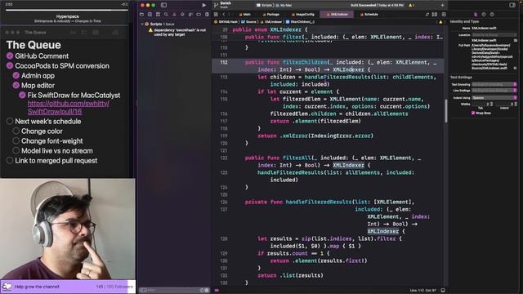Show the history inspector
The height and width of the screenshot is (294, 523).
coord(484,15)
